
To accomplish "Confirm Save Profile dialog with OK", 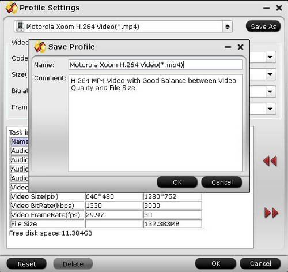I will 177,182.
